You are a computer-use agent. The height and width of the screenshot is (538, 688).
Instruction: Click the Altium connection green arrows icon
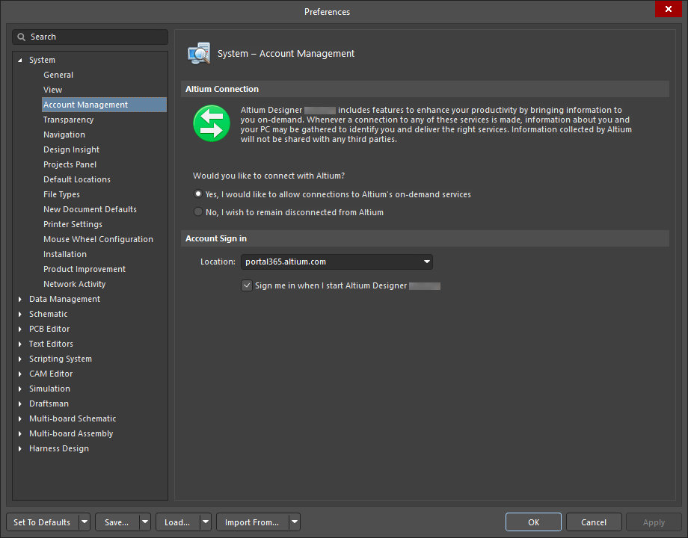212,123
